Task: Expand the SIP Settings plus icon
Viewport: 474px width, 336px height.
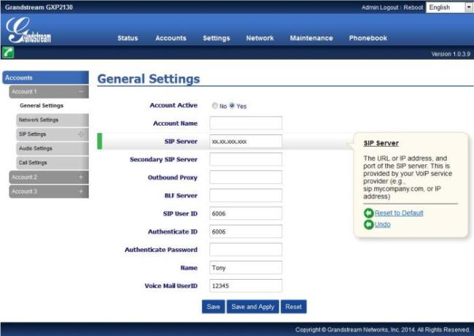Action: 80,134
